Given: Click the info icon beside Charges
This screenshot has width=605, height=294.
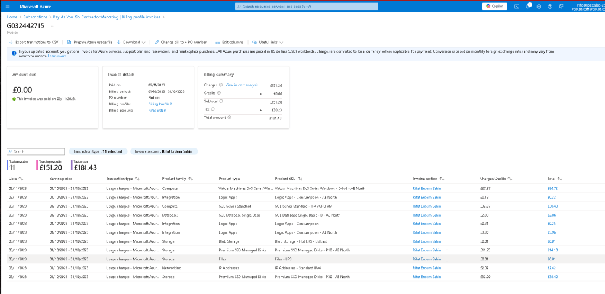Looking at the screenshot, I should tap(221, 85).
